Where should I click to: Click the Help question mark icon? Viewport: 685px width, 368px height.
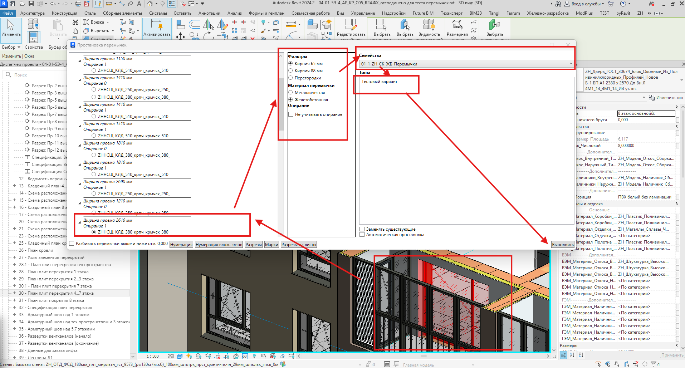[x=623, y=4]
